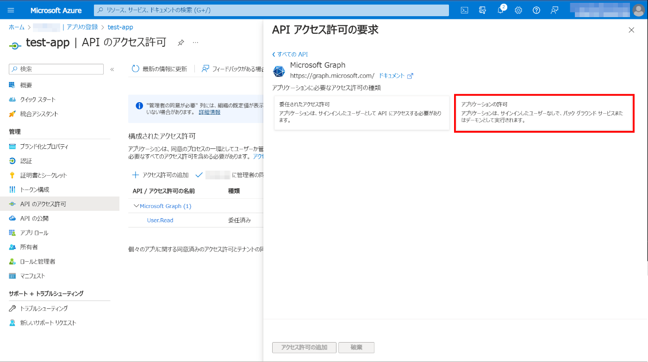The height and width of the screenshot is (362, 648).
Task: Click the feedback icon in top bar
Action: 555,10
